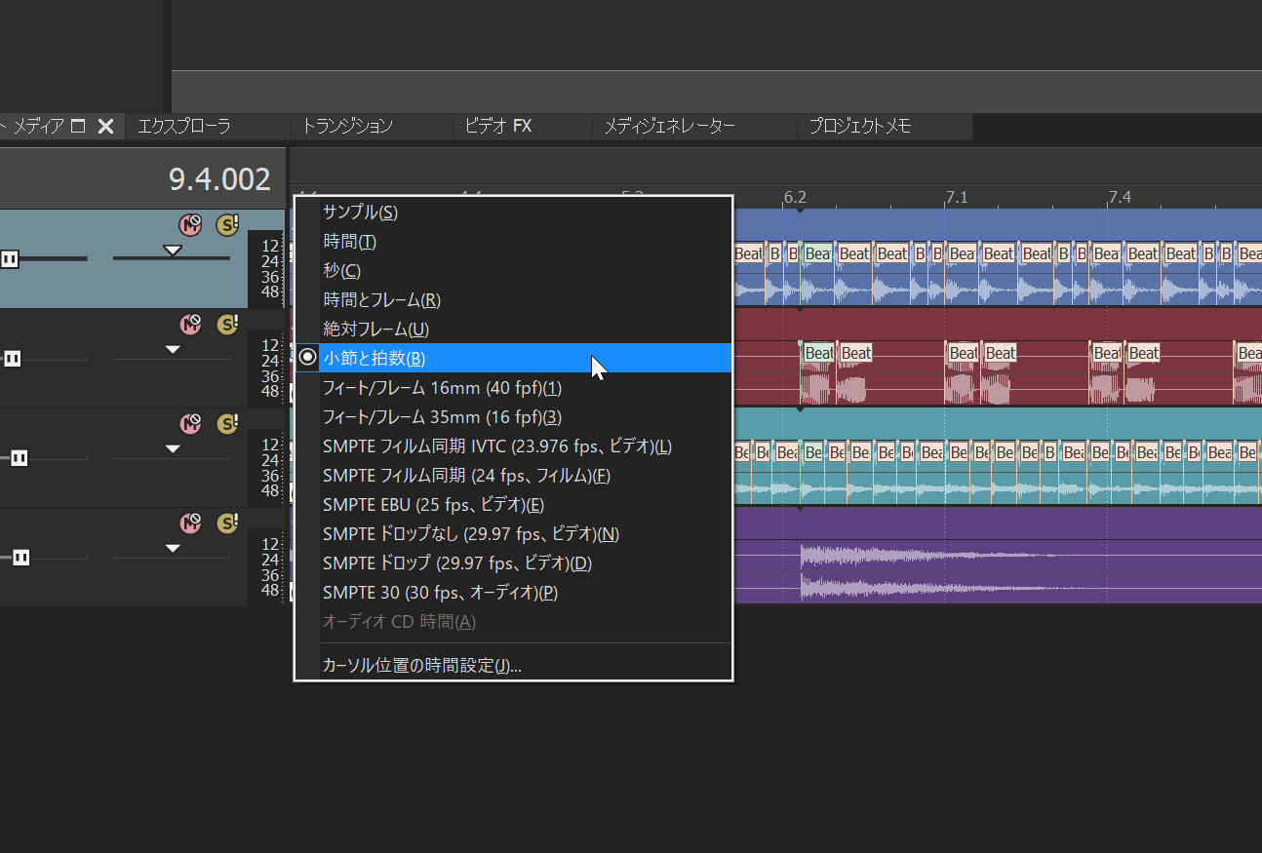This screenshot has width=1262, height=853.
Task: Choose 時間とフレーム from the context menu
Action: point(381,300)
